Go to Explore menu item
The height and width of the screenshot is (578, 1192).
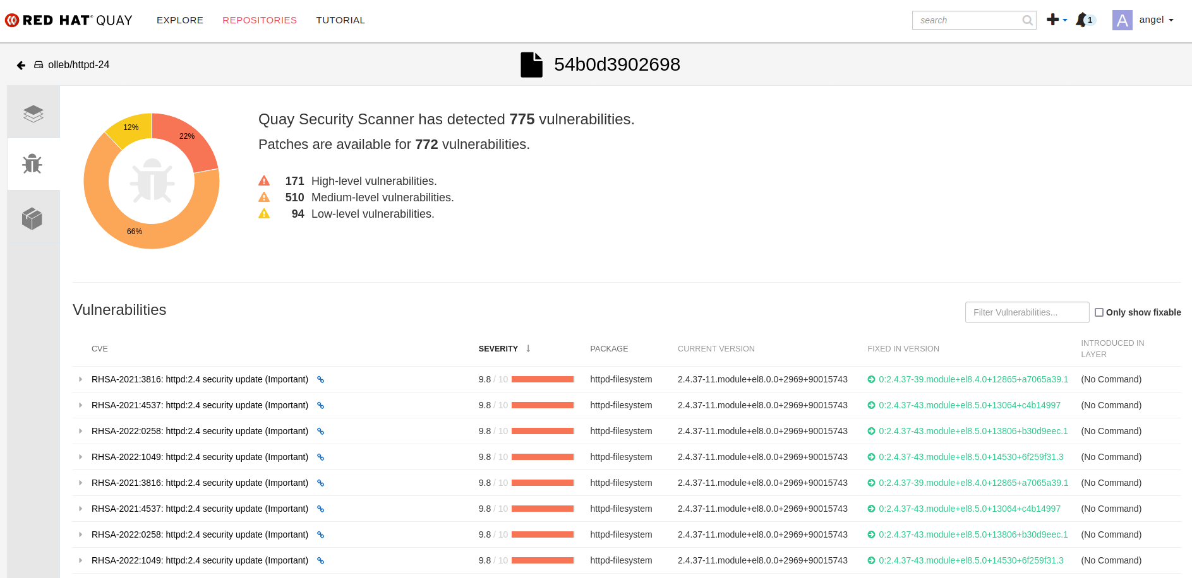click(180, 20)
